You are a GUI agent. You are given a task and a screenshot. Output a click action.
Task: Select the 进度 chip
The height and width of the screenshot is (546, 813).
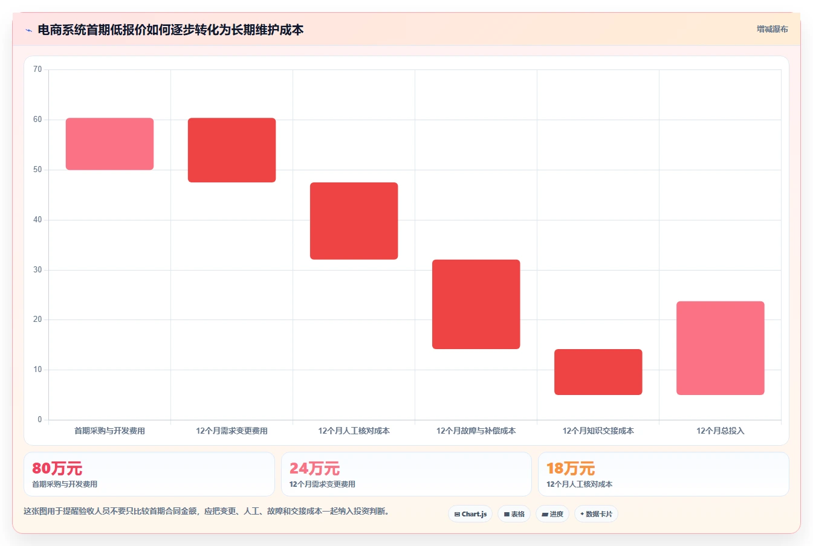tap(552, 514)
